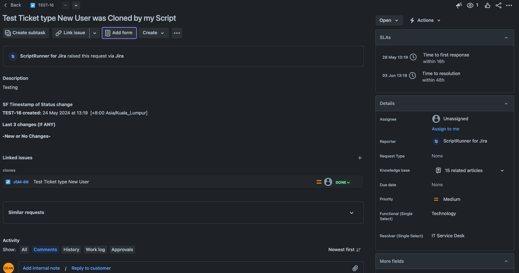The height and width of the screenshot is (273, 519).
Task: Click Link issue button
Action: click(x=71, y=33)
